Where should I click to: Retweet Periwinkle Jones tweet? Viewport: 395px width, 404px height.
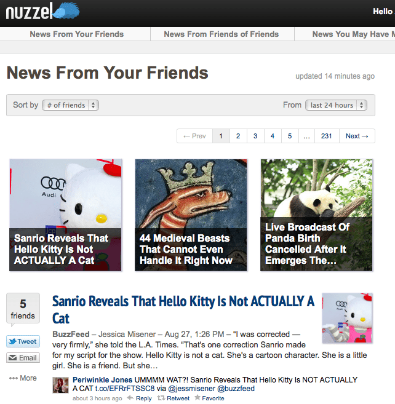pos(174,398)
